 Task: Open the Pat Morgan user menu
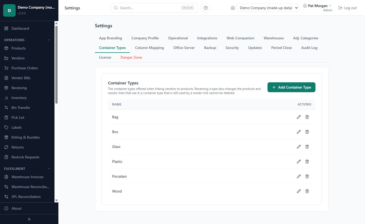(x=318, y=8)
